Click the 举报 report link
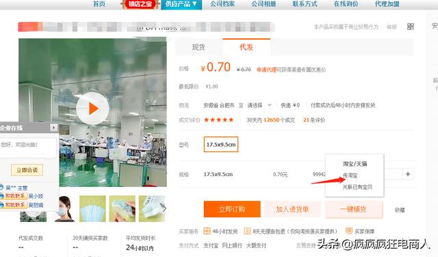The height and width of the screenshot is (257, 438). (x=391, y=27)
